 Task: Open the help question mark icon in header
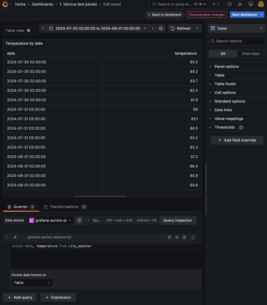229,4
